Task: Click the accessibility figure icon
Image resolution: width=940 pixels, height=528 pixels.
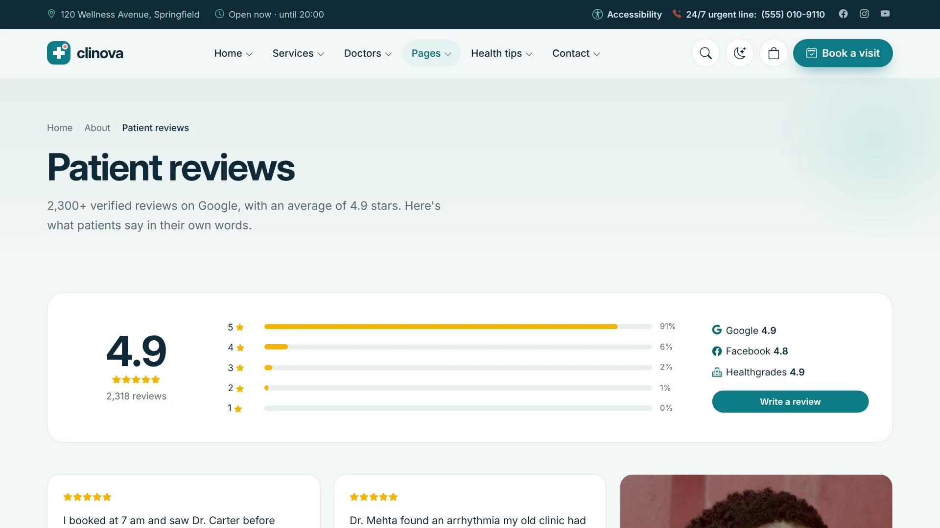Action: tap(597, 14)
